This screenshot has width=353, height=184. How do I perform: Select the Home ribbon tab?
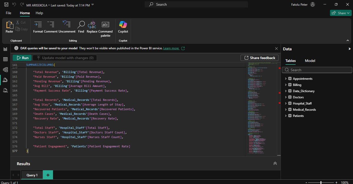coord(25,13)
